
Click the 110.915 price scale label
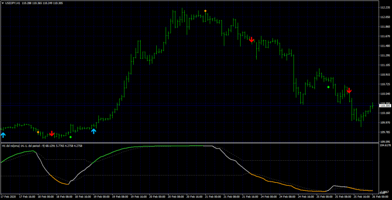pyautogui.click(x=385, y=75)
